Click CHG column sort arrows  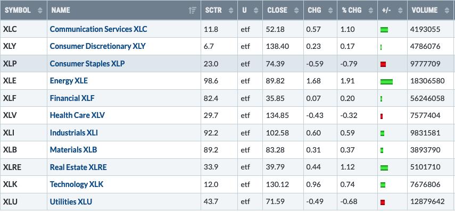[330, 11]
